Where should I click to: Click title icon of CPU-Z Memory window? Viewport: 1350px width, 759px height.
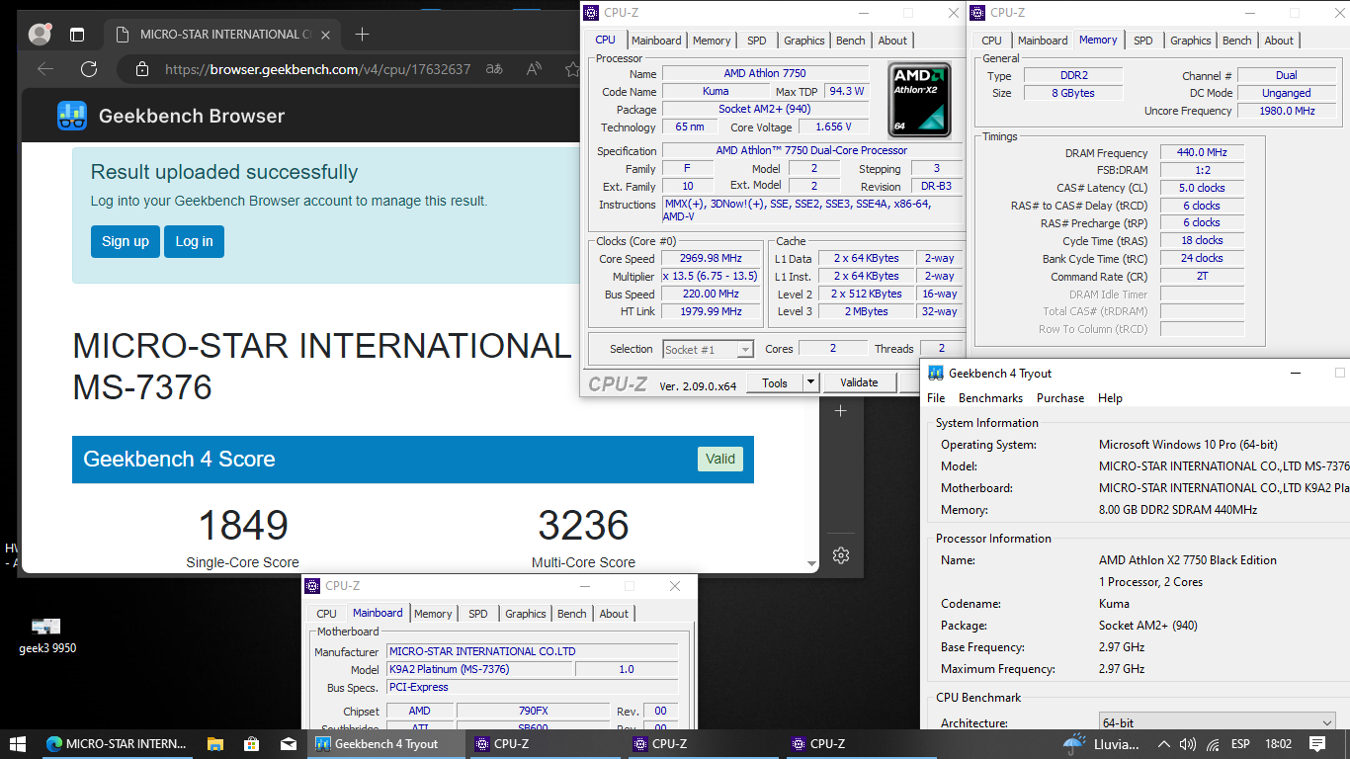click(978, 13)
